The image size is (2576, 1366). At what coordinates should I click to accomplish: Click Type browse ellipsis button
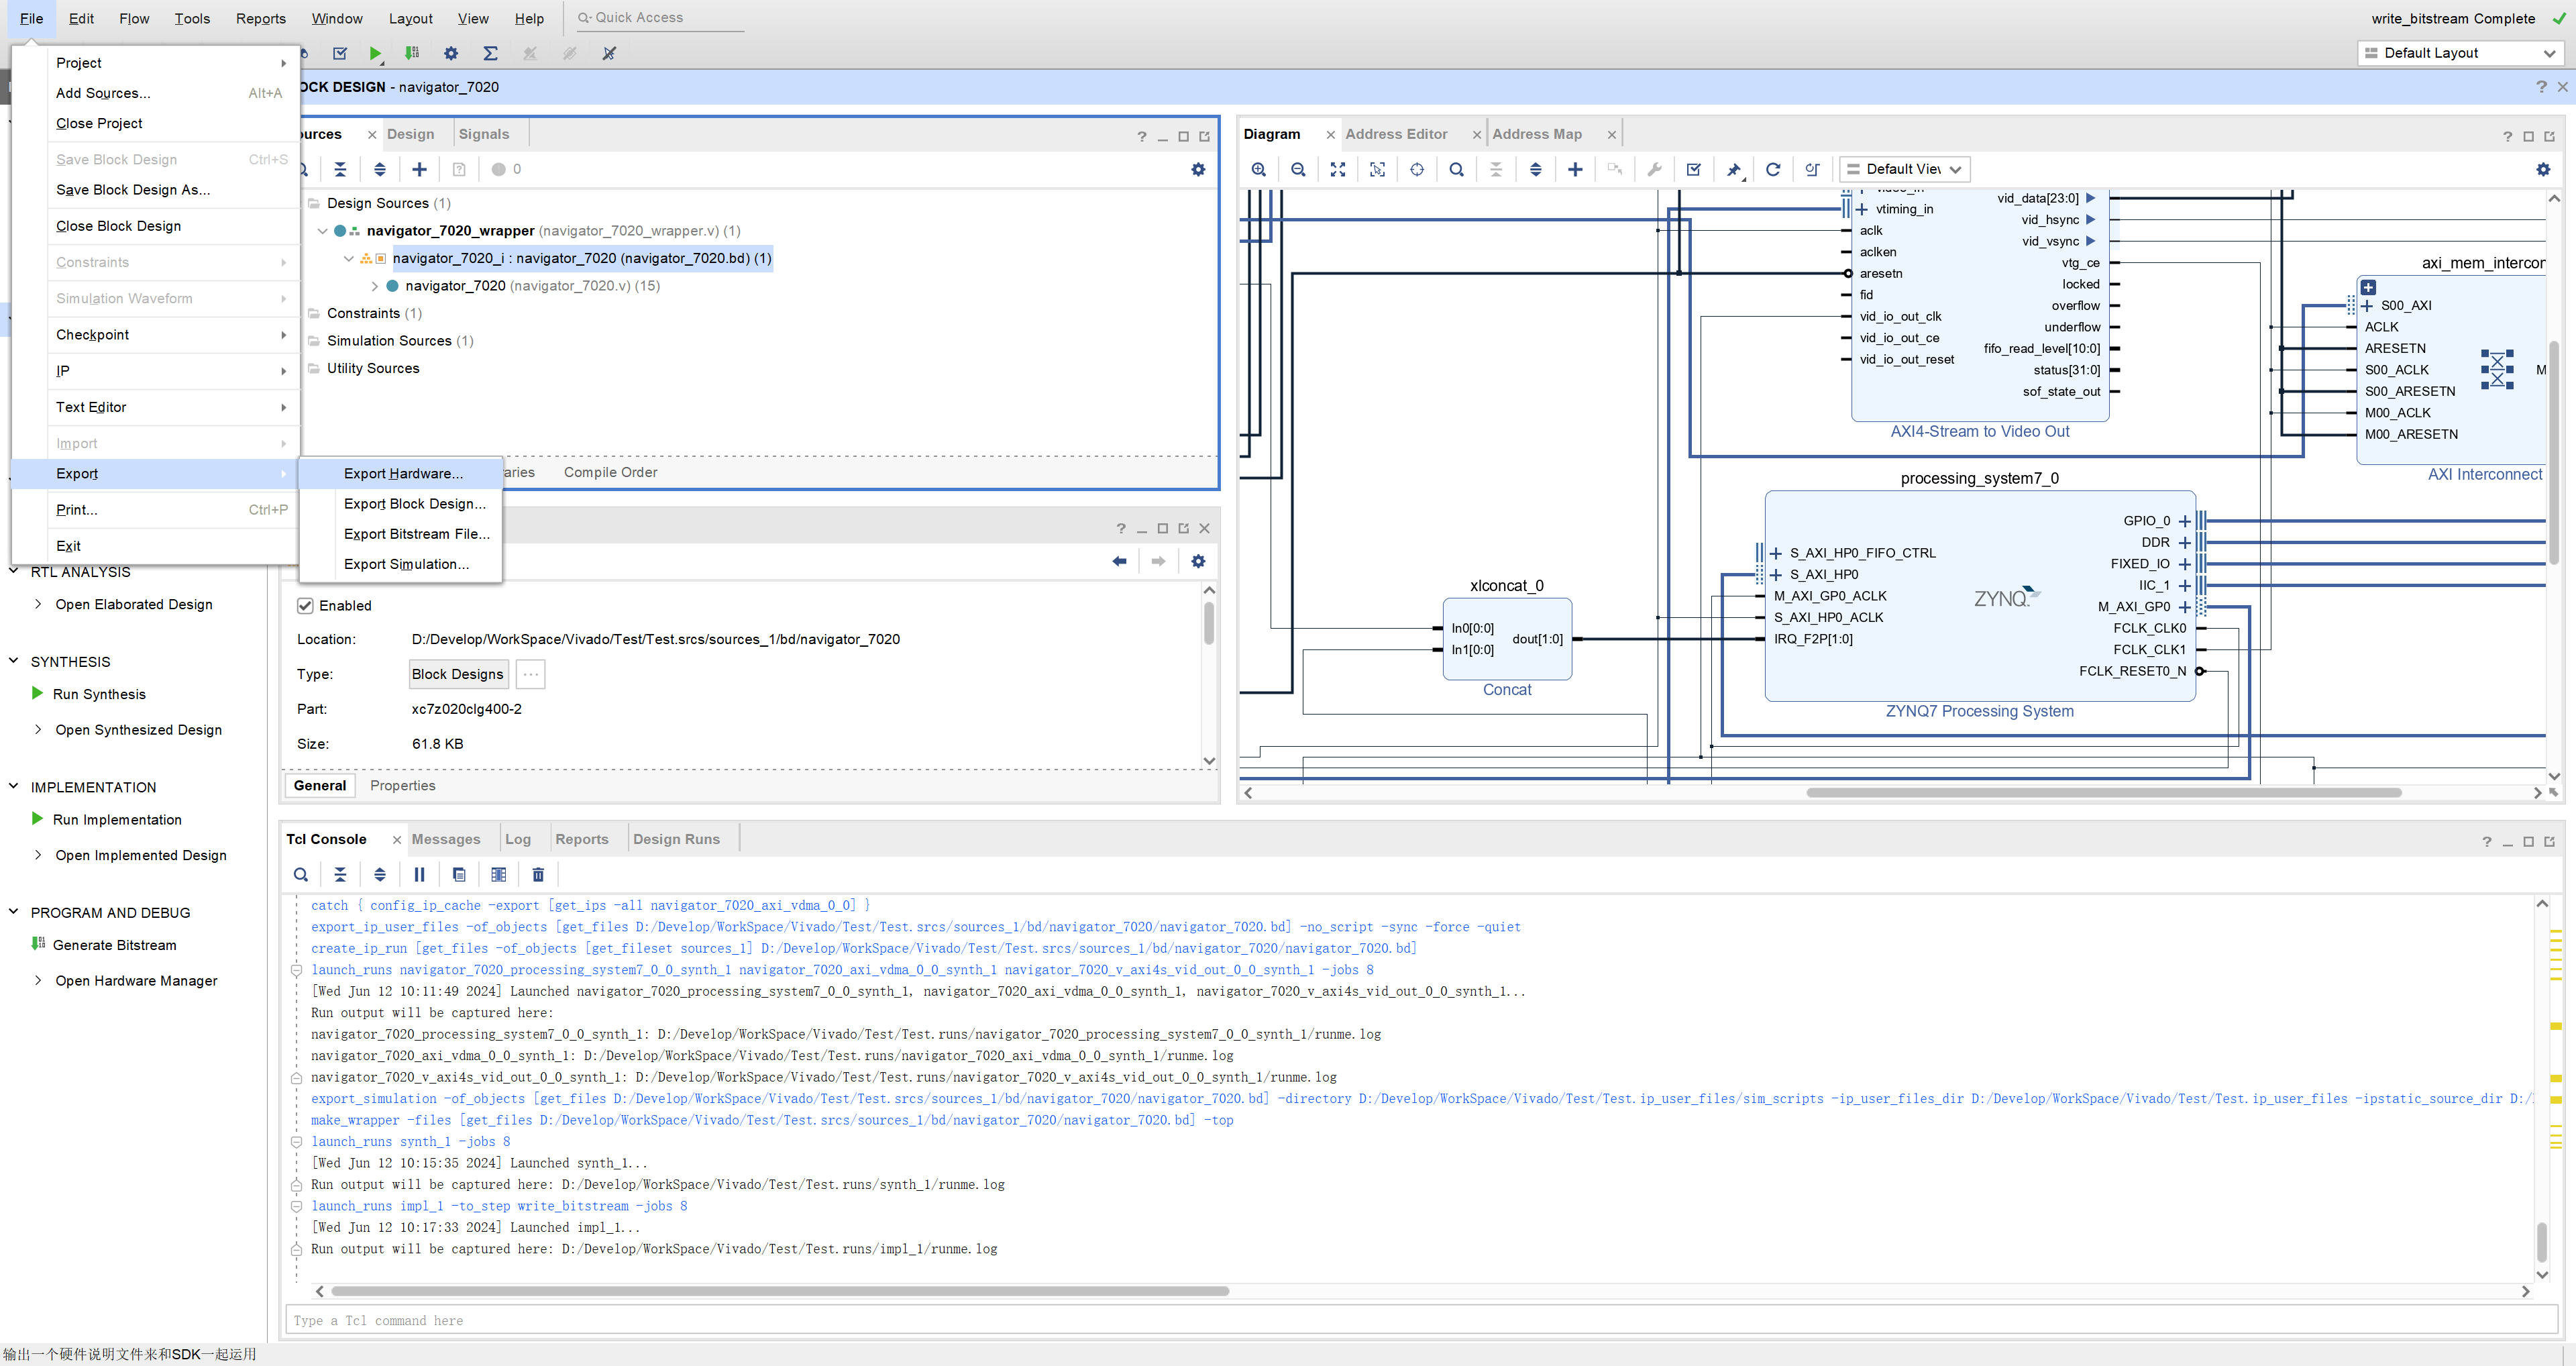530,674
